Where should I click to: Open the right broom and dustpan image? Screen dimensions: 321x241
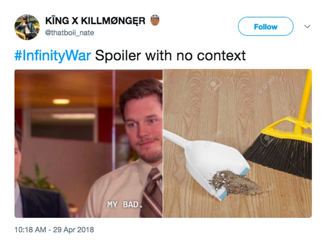pyautogui.click(x=238, y=143)
